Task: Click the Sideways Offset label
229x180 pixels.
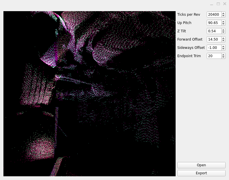Action: point(191,48)
